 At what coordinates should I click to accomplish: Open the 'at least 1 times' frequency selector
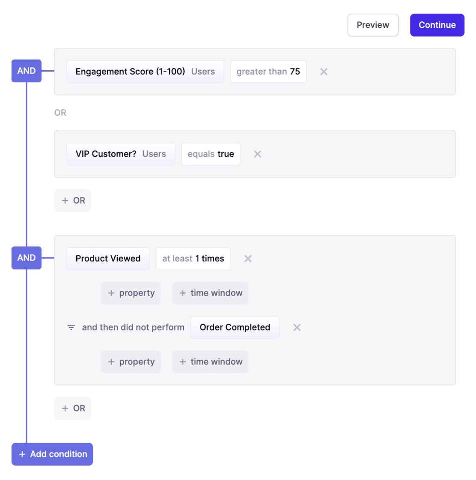tap(193, 258)
